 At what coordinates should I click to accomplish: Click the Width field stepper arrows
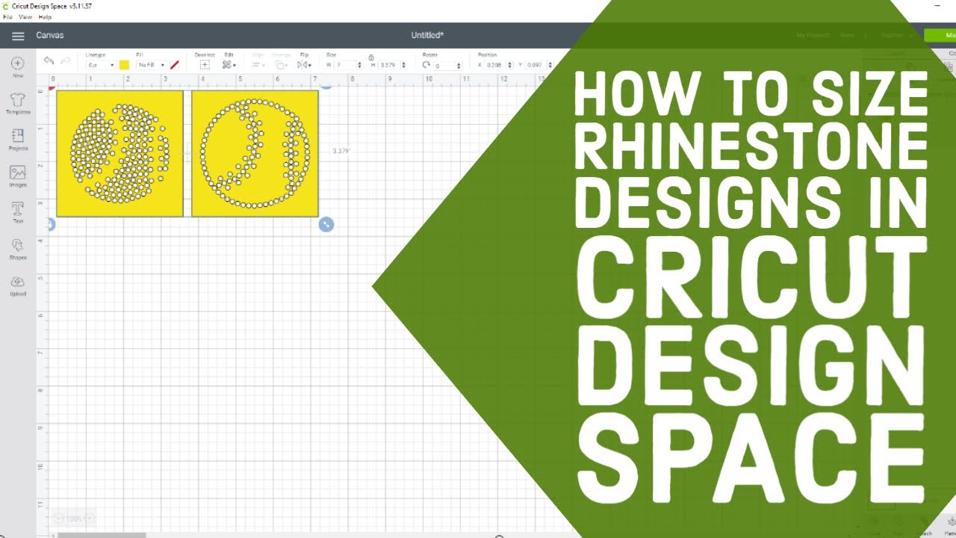(359, 65)
